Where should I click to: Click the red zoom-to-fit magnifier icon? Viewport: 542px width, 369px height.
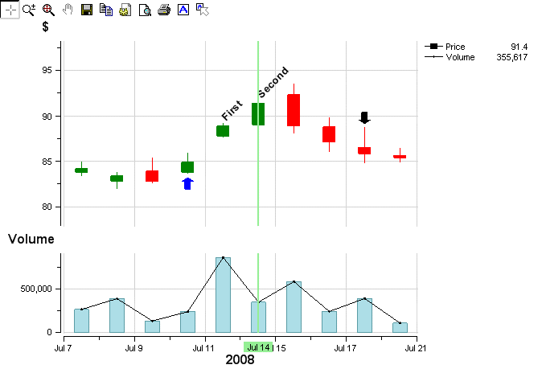click(x=47, y=10)
